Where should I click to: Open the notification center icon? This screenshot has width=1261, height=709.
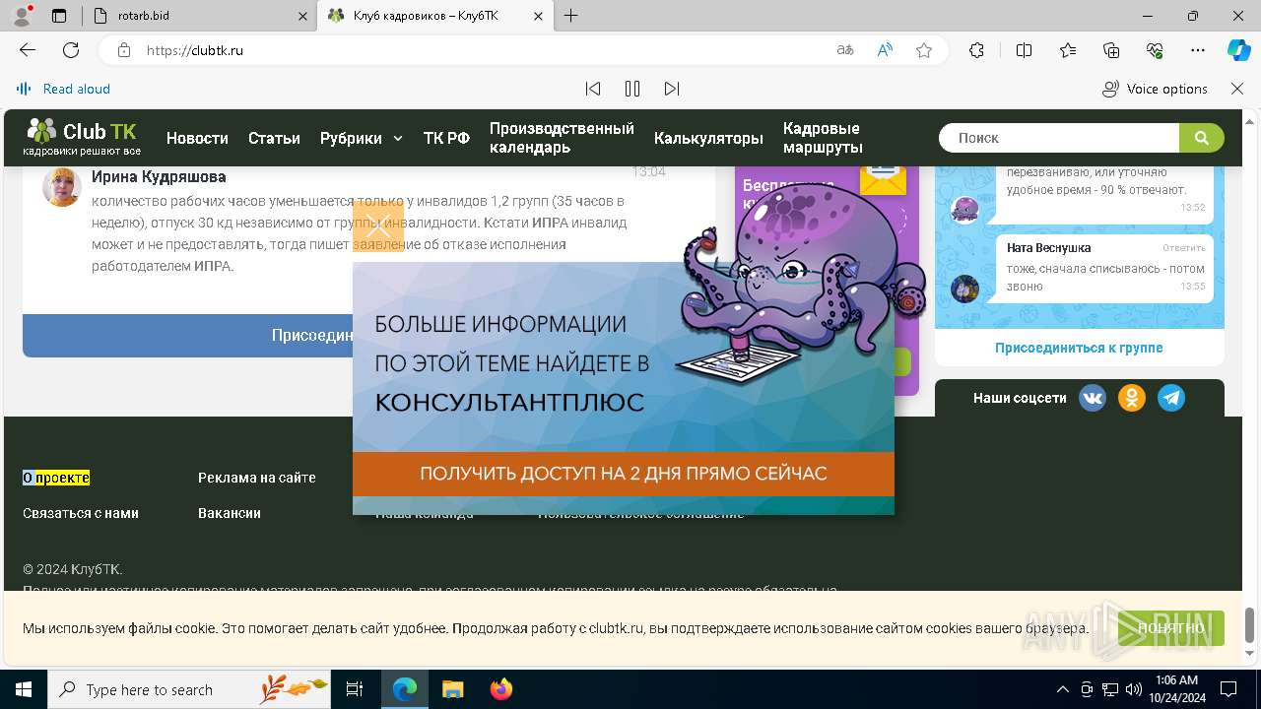pyautogui.click(x=1228, y=689)
